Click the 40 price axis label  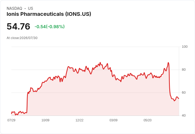pos(184,116)
